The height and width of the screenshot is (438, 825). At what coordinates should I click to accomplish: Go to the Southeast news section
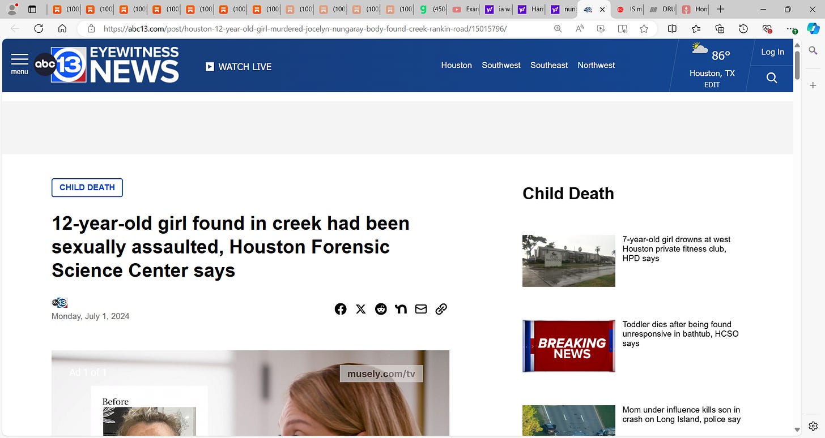coord(549,65)
